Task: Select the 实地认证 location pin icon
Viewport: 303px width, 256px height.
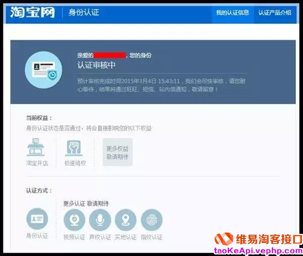Action: tap(126, 220)
